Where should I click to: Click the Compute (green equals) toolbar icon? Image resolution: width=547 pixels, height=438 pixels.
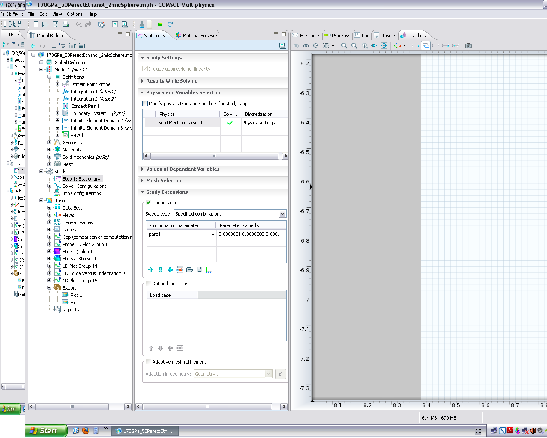point(160,24)
